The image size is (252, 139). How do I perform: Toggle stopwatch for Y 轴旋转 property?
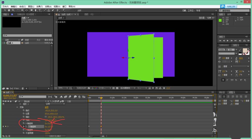pos(24,126)
